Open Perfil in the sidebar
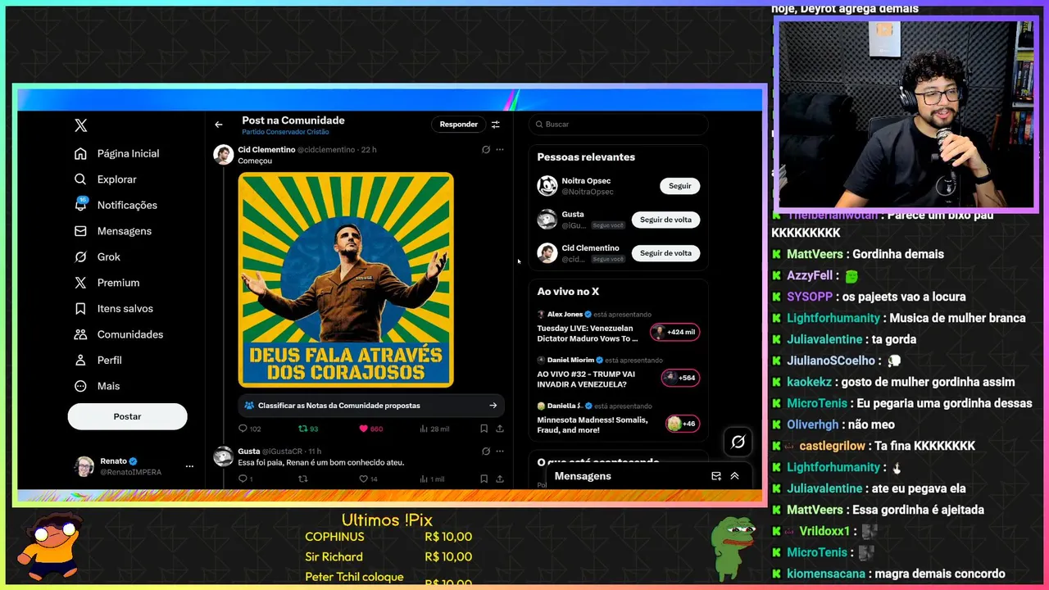Viewport: 1049px width, 590px height. (x=98, y=360)
